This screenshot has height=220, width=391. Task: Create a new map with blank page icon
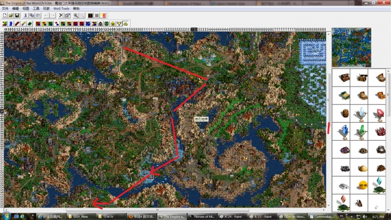click(4, 16)
